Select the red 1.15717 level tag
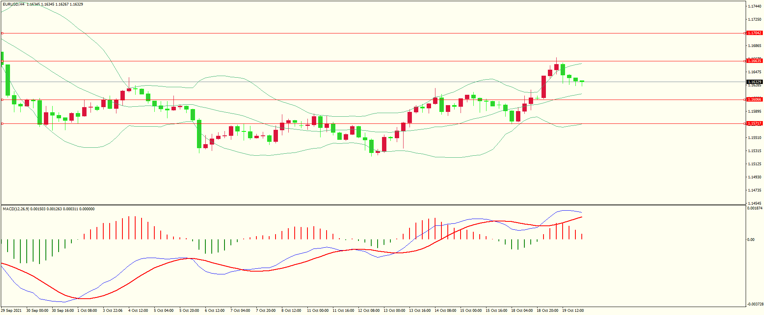This screenshot has width=764, height=315. [754, 123]
